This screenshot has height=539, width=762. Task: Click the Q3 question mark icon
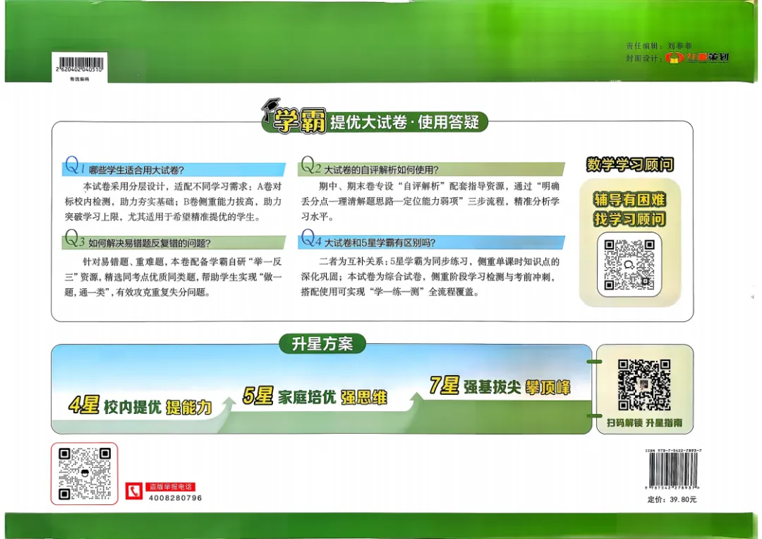pyautogui.click(x=73, y=238)
